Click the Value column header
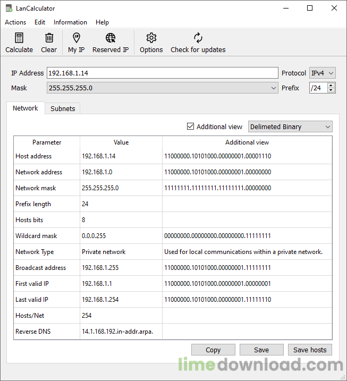The height and width of the screenshot is (381, 347). tap(121, 142)
